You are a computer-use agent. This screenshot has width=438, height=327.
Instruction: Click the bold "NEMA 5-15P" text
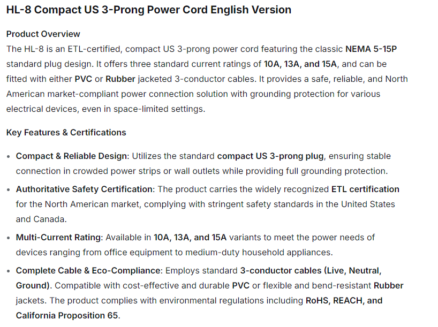[371, 49]
